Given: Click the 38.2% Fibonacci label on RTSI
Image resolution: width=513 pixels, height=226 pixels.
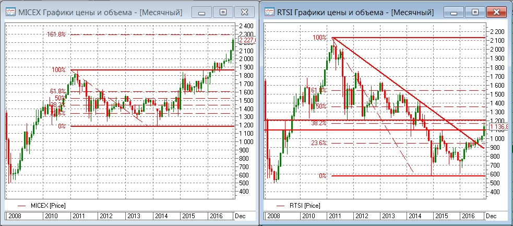Looking at the screenshot, I should 319,124.
